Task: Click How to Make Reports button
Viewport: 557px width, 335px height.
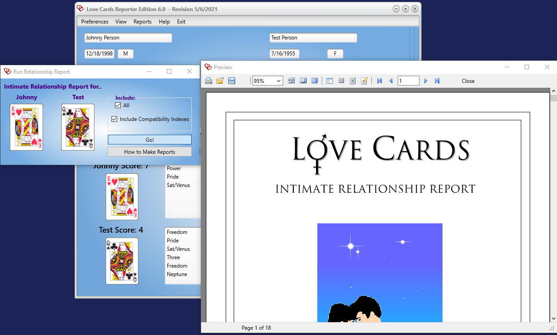Action: tap(150, 152)
